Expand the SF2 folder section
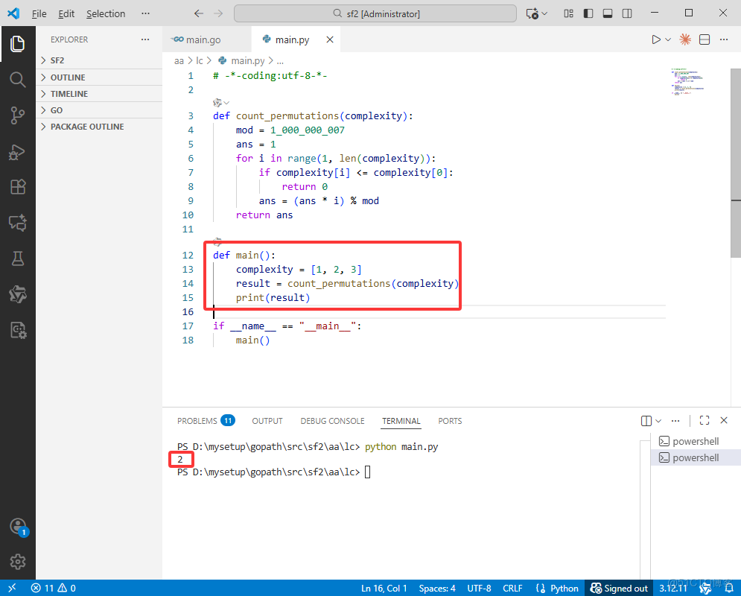Image resolution: width=741 pixels, height=596 pixels. click(x=57, y=60)
